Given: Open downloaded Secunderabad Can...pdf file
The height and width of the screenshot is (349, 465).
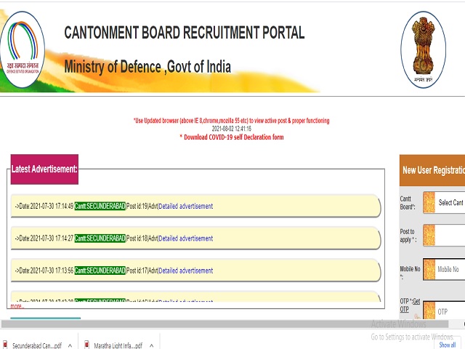Looking at the screenshot, I should (37, 345).
